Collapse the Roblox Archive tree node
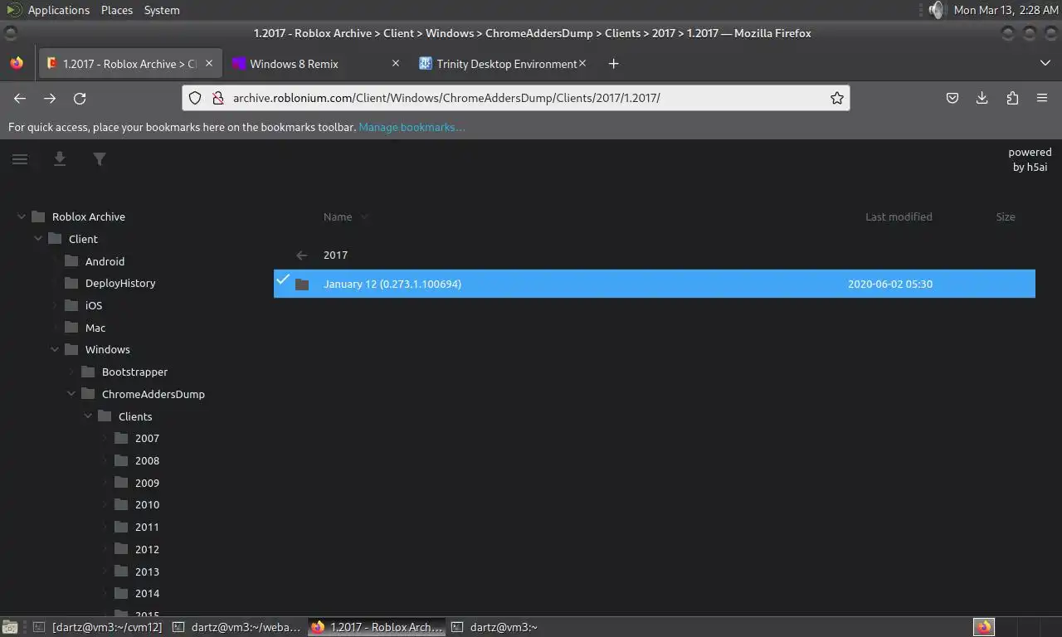 tap(22, 216)
